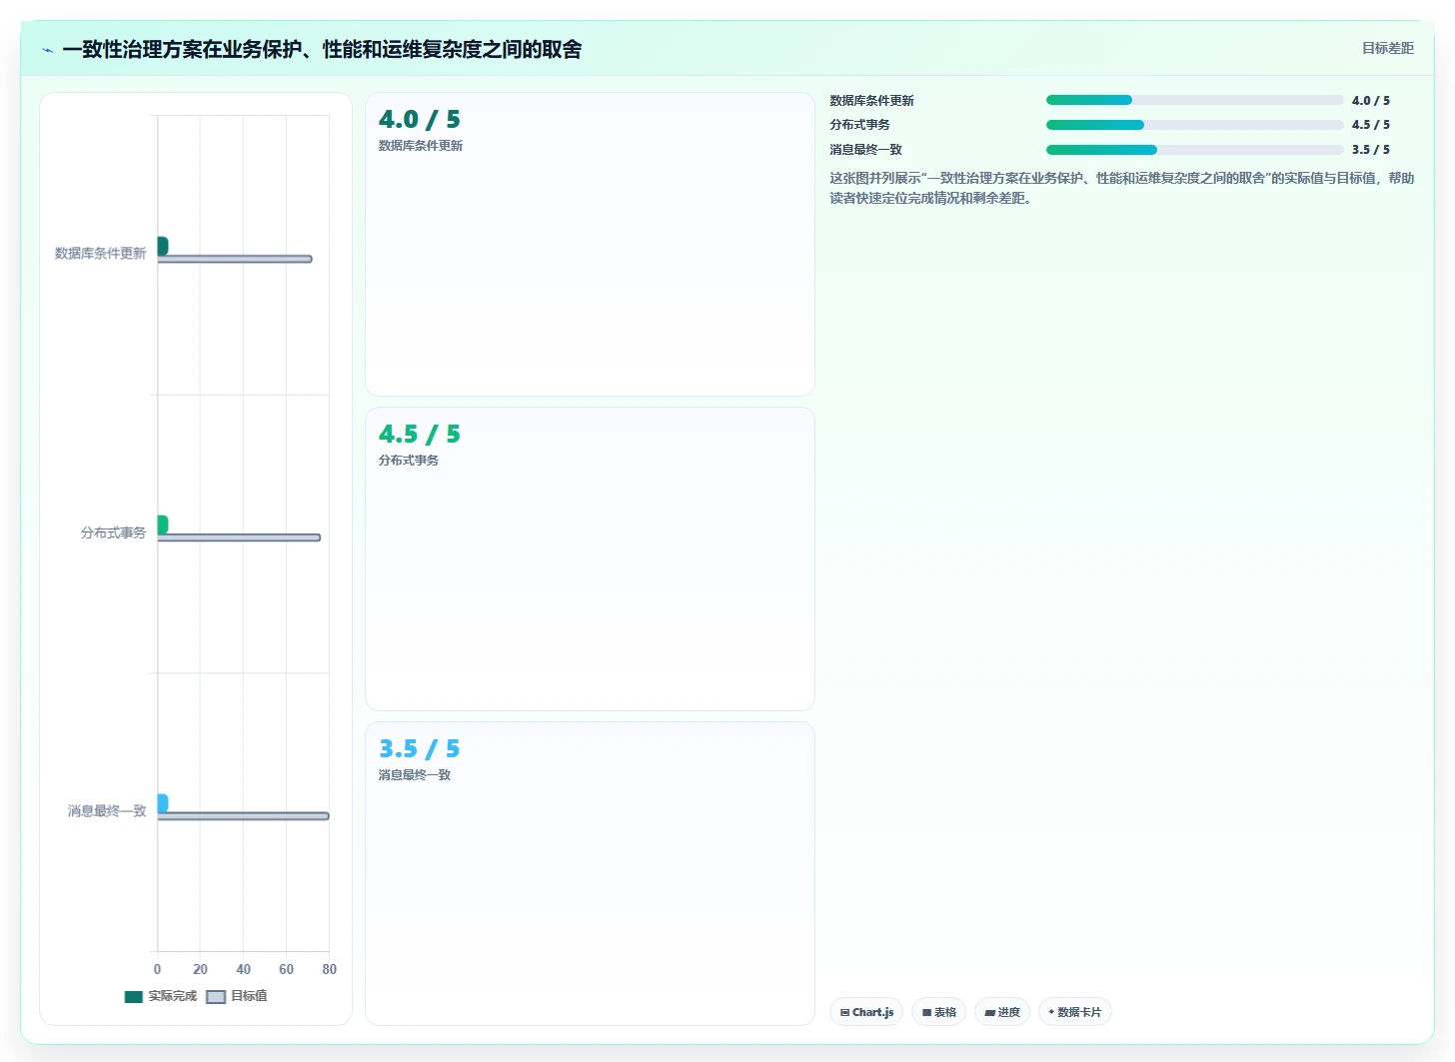Click the 进度 tag button

pos(1002,1012)
